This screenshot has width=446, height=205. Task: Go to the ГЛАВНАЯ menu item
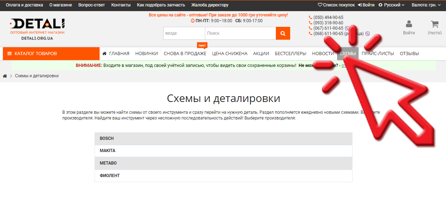tap(116, 54)
